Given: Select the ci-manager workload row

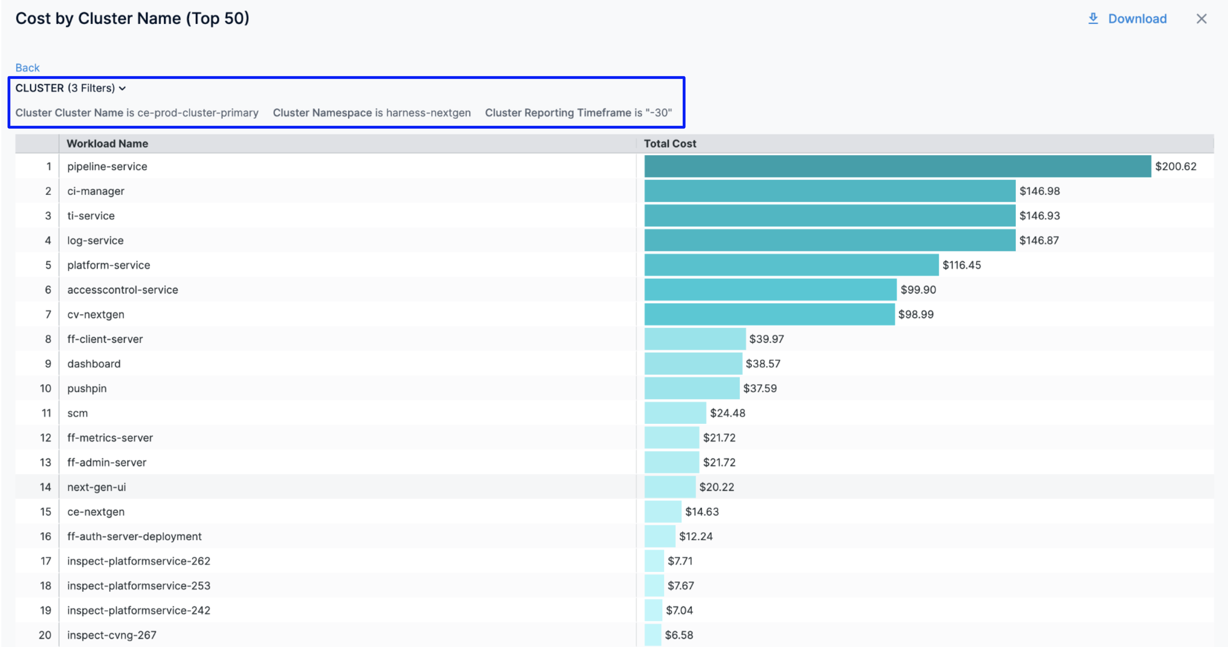Looking at the screenshot, I should pyautogui.click(x=96, y=191).
